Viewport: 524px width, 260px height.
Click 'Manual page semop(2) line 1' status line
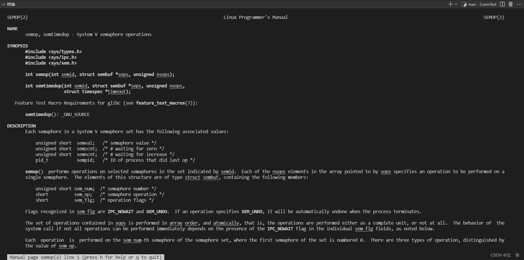(86, 257)
